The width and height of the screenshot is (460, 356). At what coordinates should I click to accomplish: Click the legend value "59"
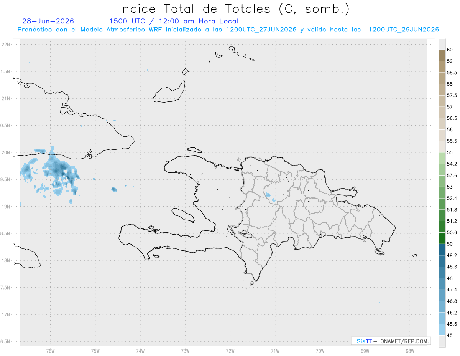(450, 61)
